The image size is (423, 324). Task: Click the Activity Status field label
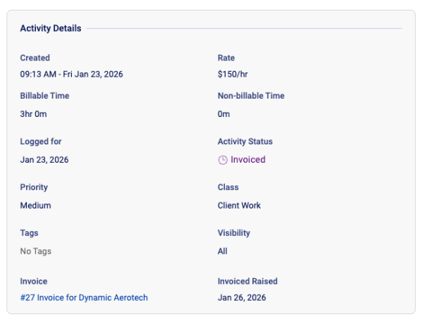tap(245, 142)
